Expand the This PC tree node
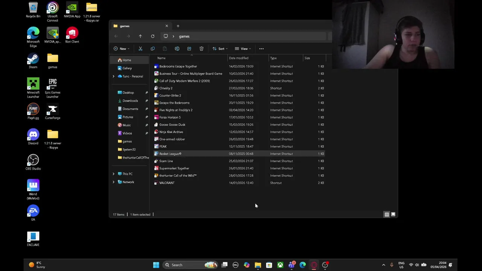The height and width of the screenshot is (271, 482). click(113, 174)
